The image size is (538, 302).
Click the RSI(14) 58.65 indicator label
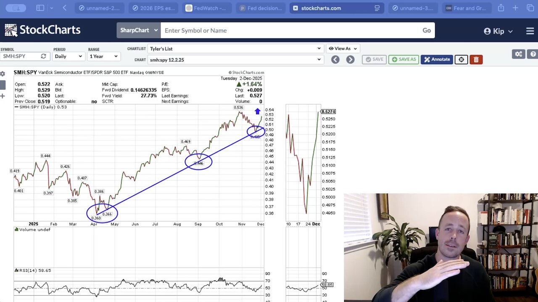click(x=33, y=271)
